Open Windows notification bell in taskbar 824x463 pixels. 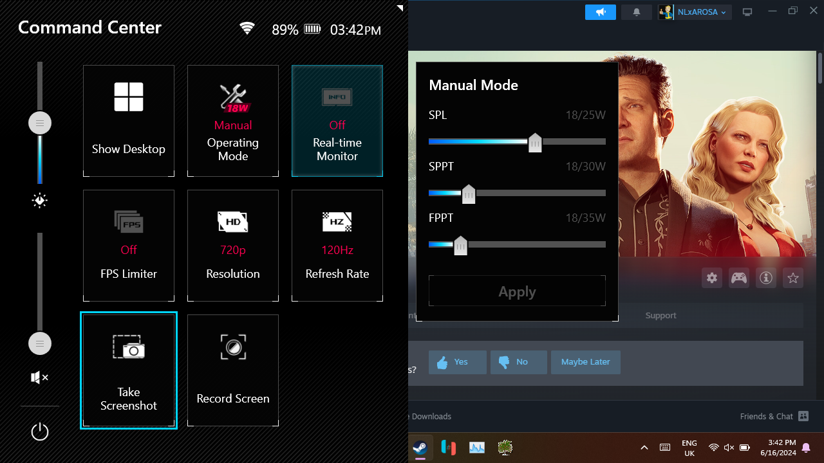pos(806,448)
